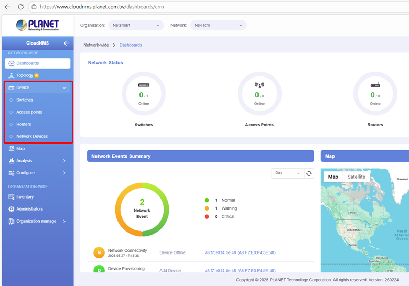Switch the map to Satellite view

(x=357, y=177)
